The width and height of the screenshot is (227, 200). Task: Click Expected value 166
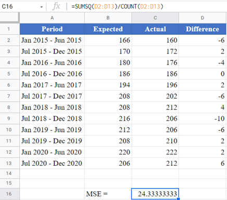click(108, 40)
